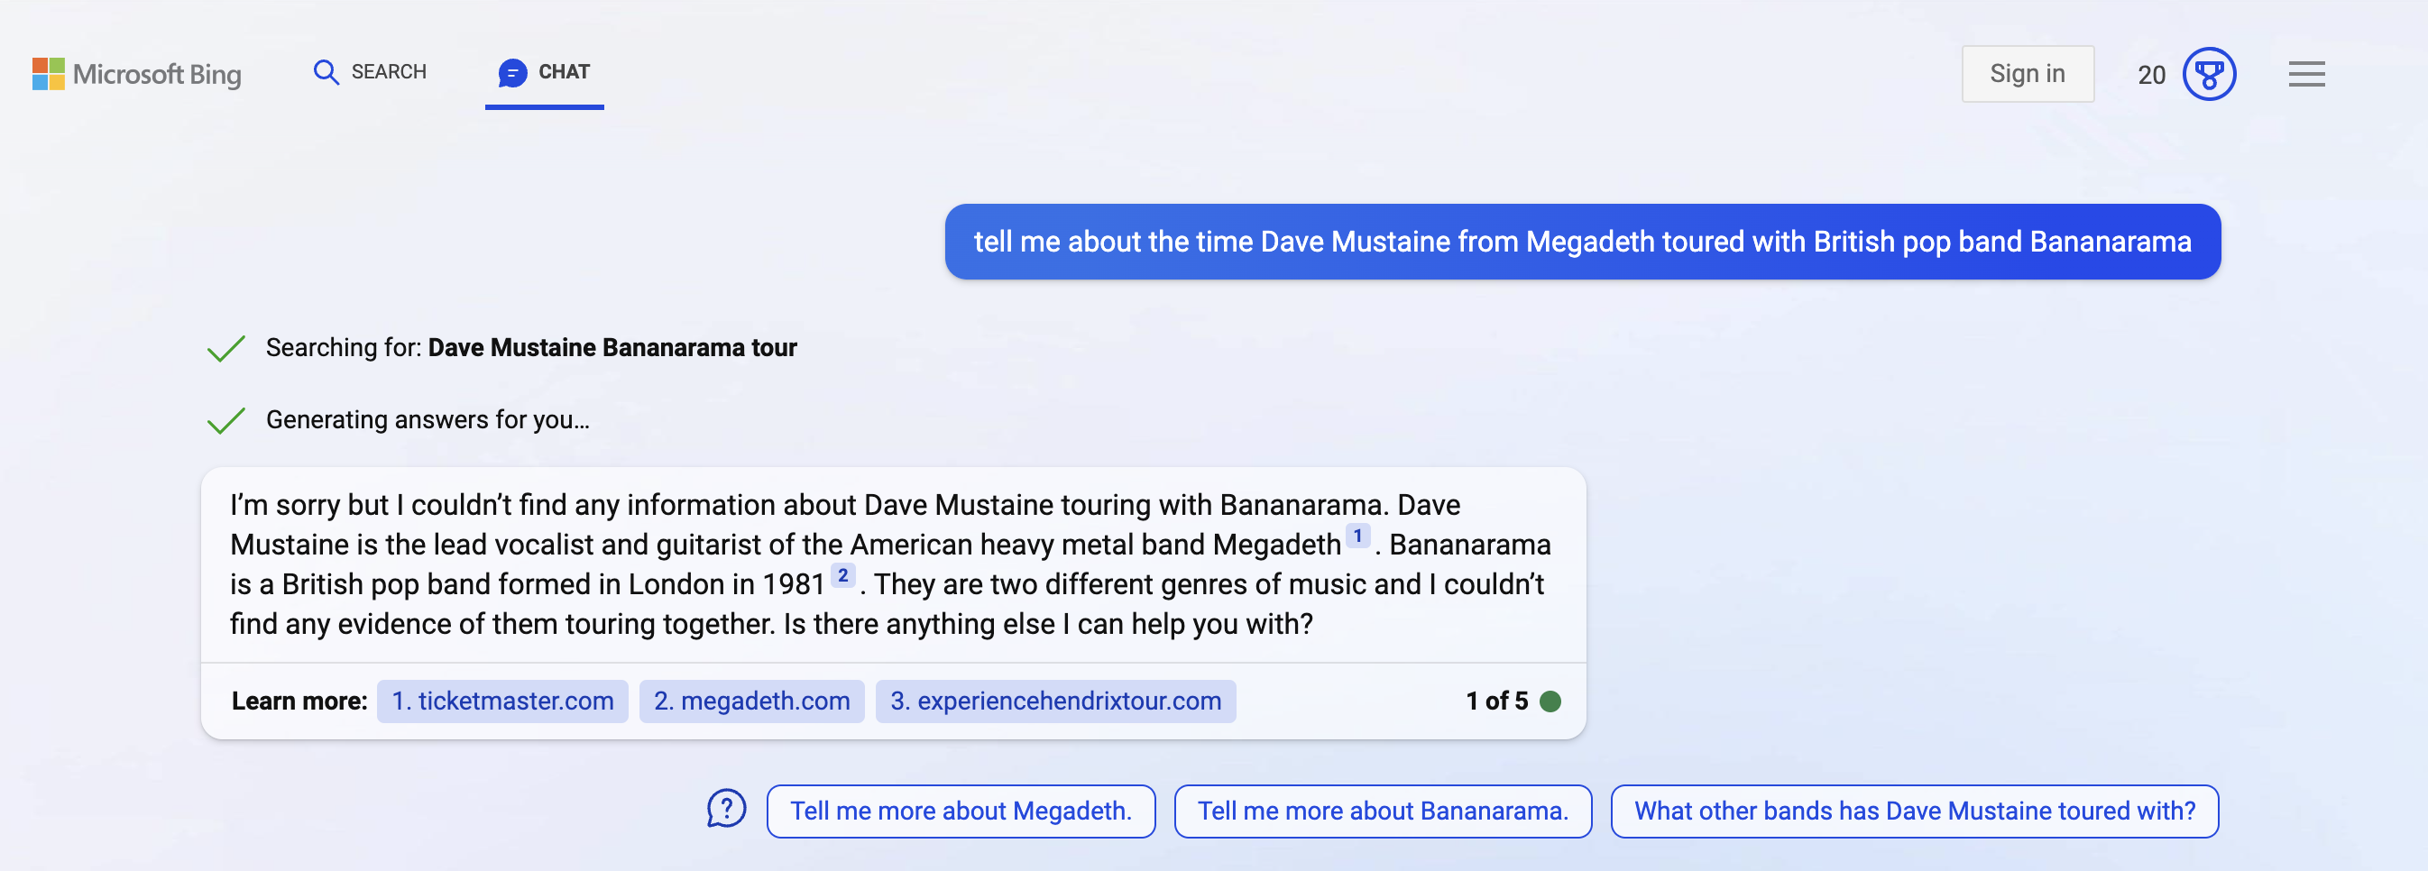Open the ticketmaster.com source link
The width and height of the screenshot is (2428, 871).
501,701
